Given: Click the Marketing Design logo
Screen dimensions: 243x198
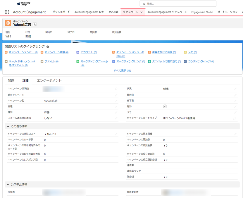Looking at the screenshot, I should pyautogui.click(x=23, y=4).
